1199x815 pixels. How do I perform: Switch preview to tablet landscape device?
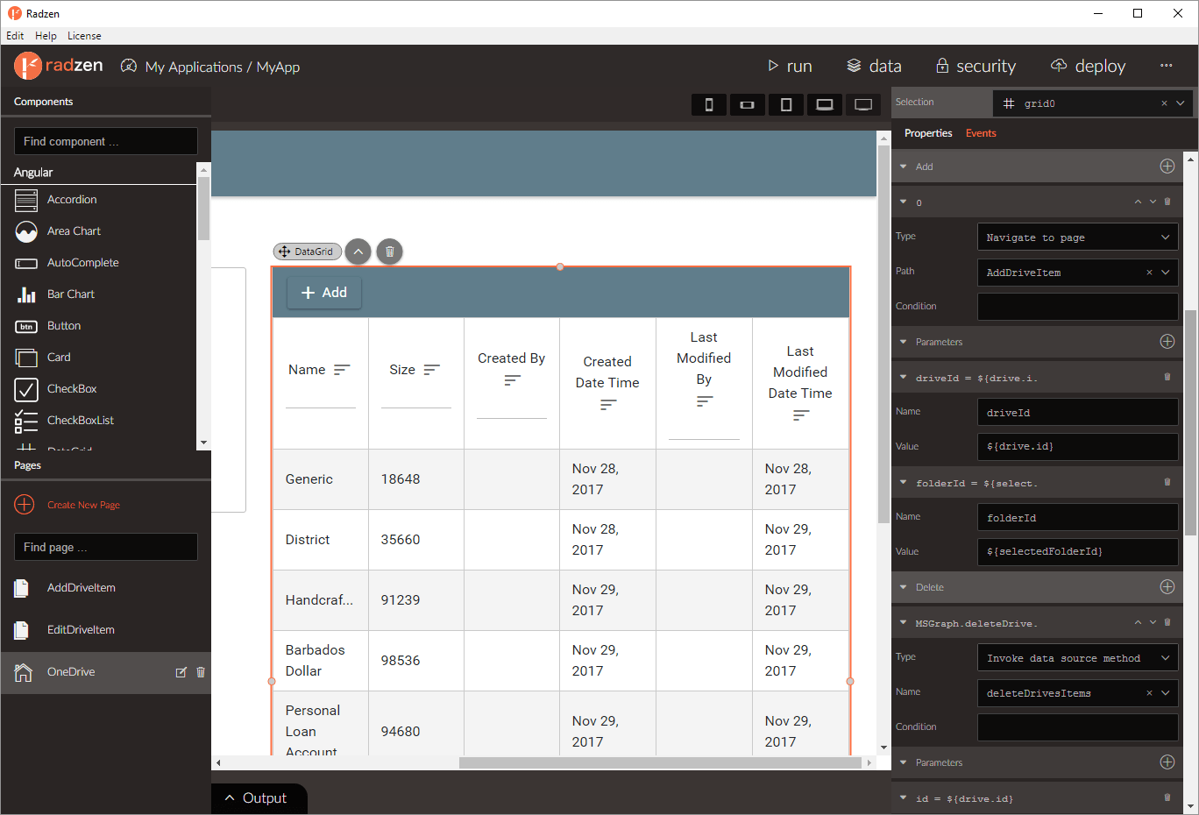825,105
